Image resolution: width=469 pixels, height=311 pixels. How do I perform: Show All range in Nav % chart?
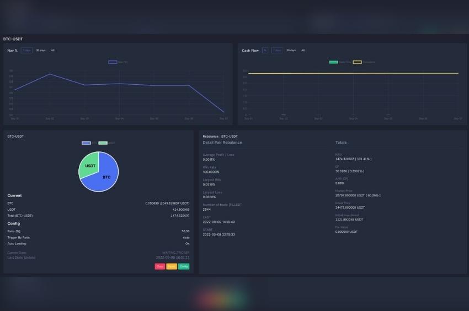coord(52,51)
